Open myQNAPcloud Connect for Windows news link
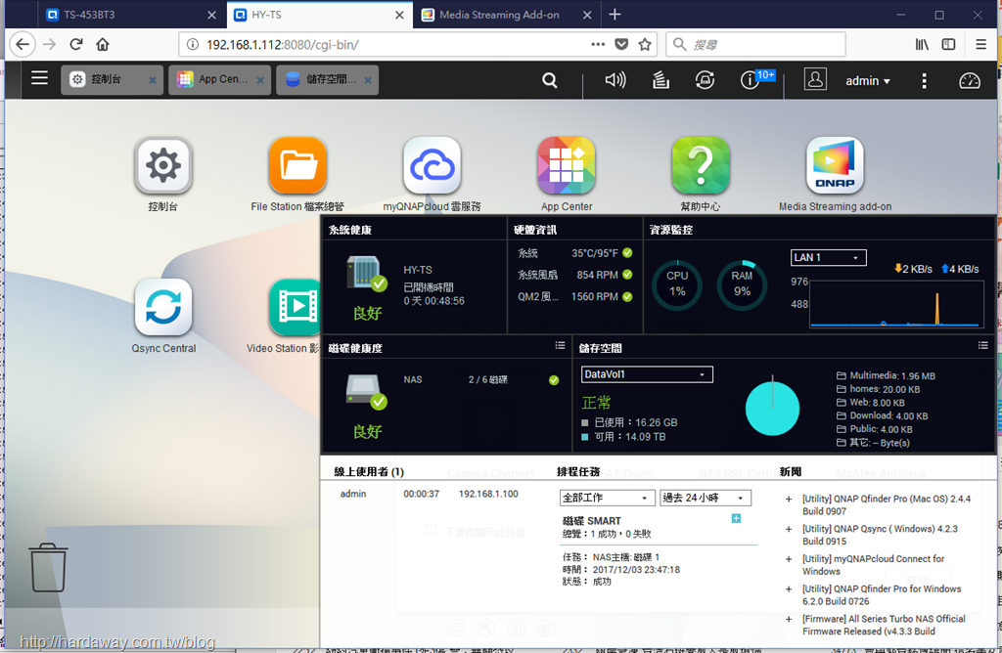Viewport: 1002px width, 653px height. [873, 565]
